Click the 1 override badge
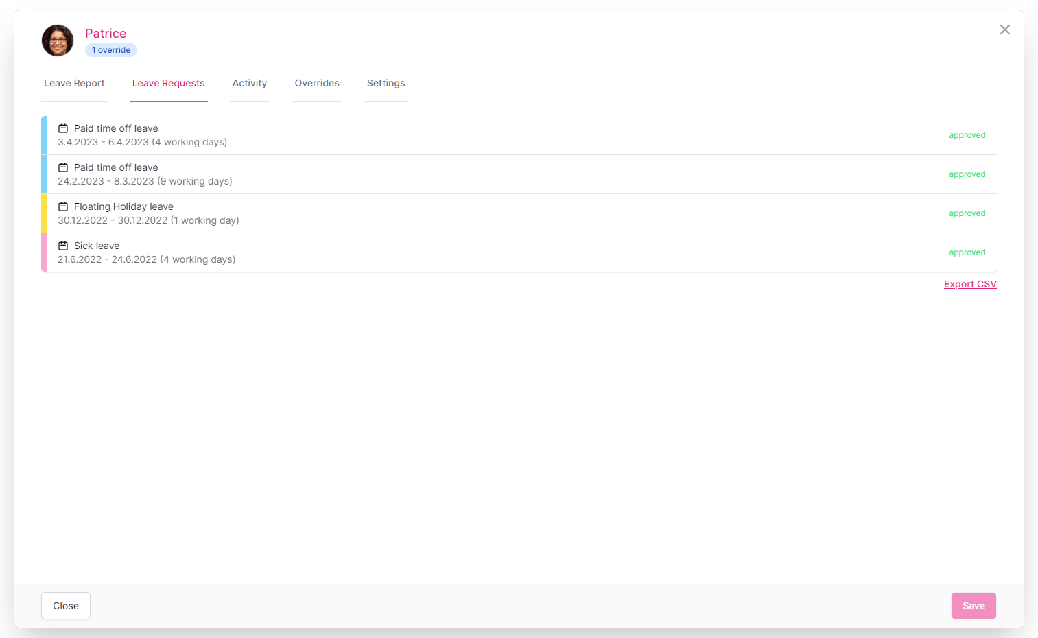The width and height of the screenshot is (1038, 638). pyautogui.click(x=111, y=50)
